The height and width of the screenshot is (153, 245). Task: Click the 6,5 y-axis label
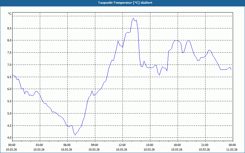point(10,77)
